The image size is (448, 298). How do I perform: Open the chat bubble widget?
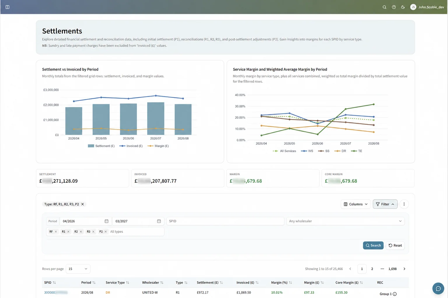pyautogui.click(x=438, y=288)
